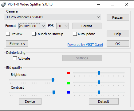Screen dimensions: 134x111
Task: Confirm with the OK button
Action: tap(118, 44)
